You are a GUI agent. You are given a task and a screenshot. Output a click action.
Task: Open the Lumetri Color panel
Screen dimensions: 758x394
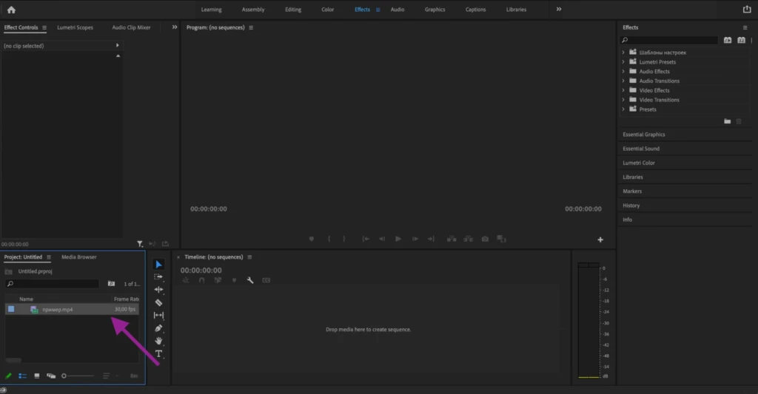[639, 163]
